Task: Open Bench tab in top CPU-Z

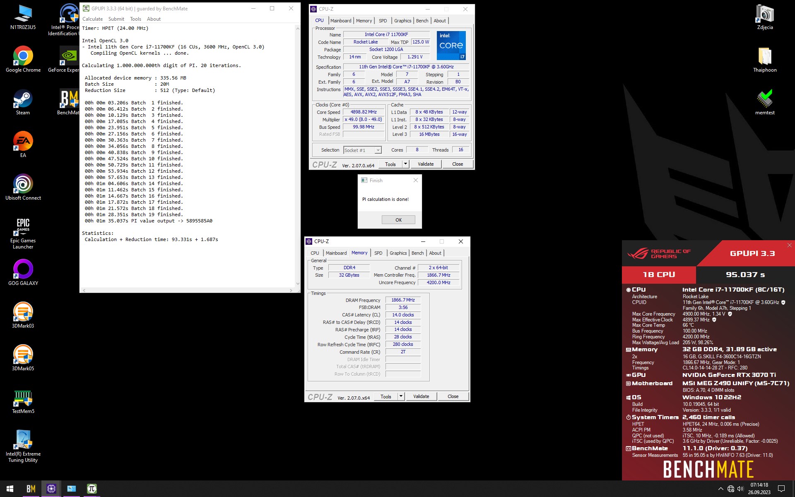Action: 422,21
